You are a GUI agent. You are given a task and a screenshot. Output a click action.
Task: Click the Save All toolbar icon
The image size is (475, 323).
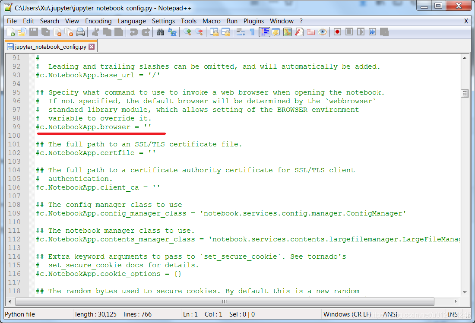pyautogui.click(x=45, y=32)
